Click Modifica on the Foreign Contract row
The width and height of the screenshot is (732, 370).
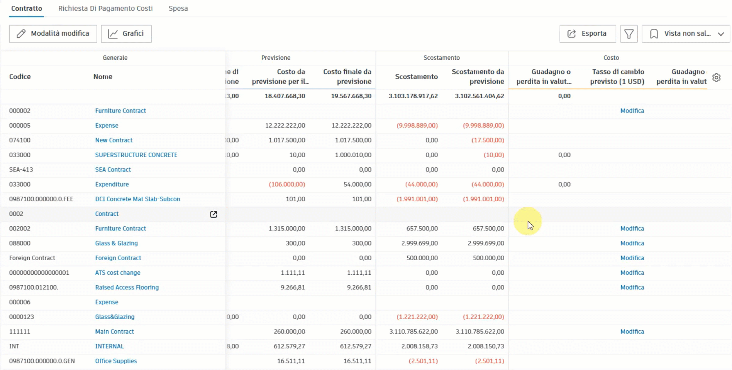tap(632, 258)
